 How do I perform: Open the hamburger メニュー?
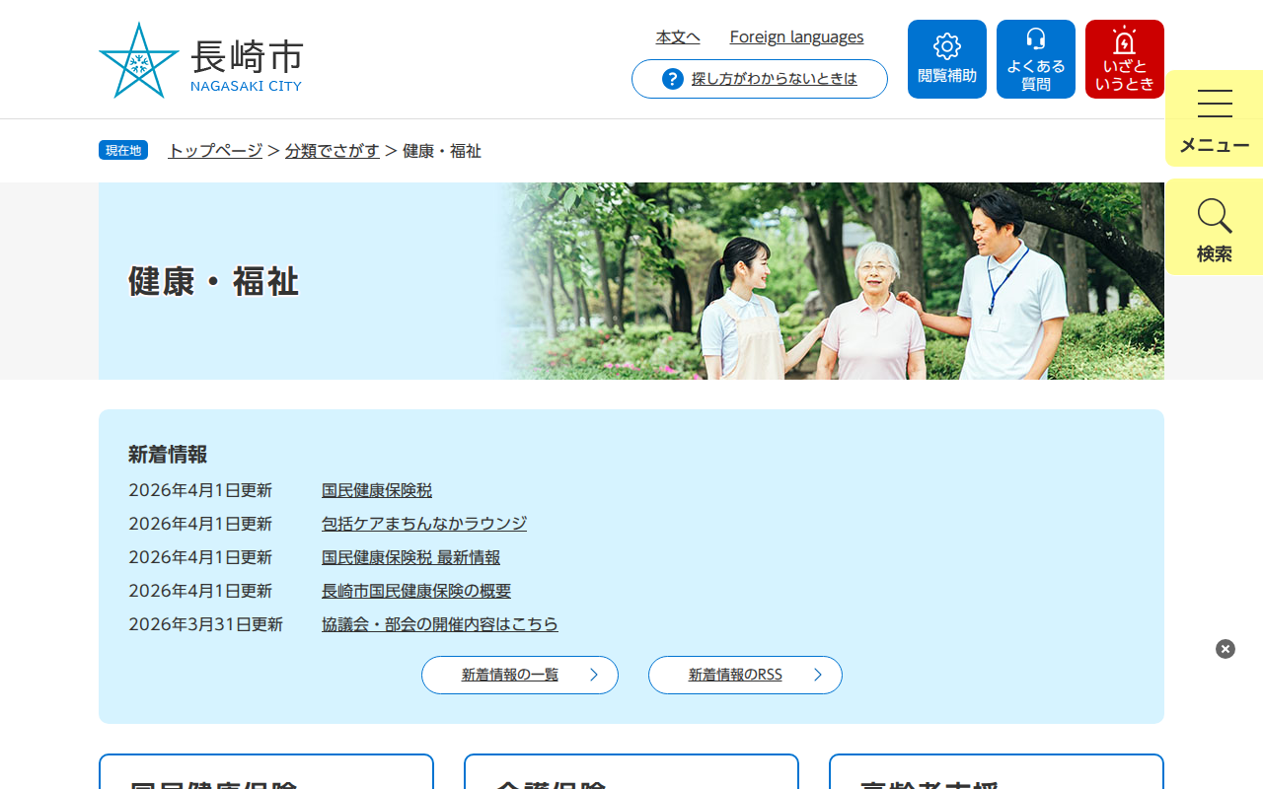coord(1214,117)
